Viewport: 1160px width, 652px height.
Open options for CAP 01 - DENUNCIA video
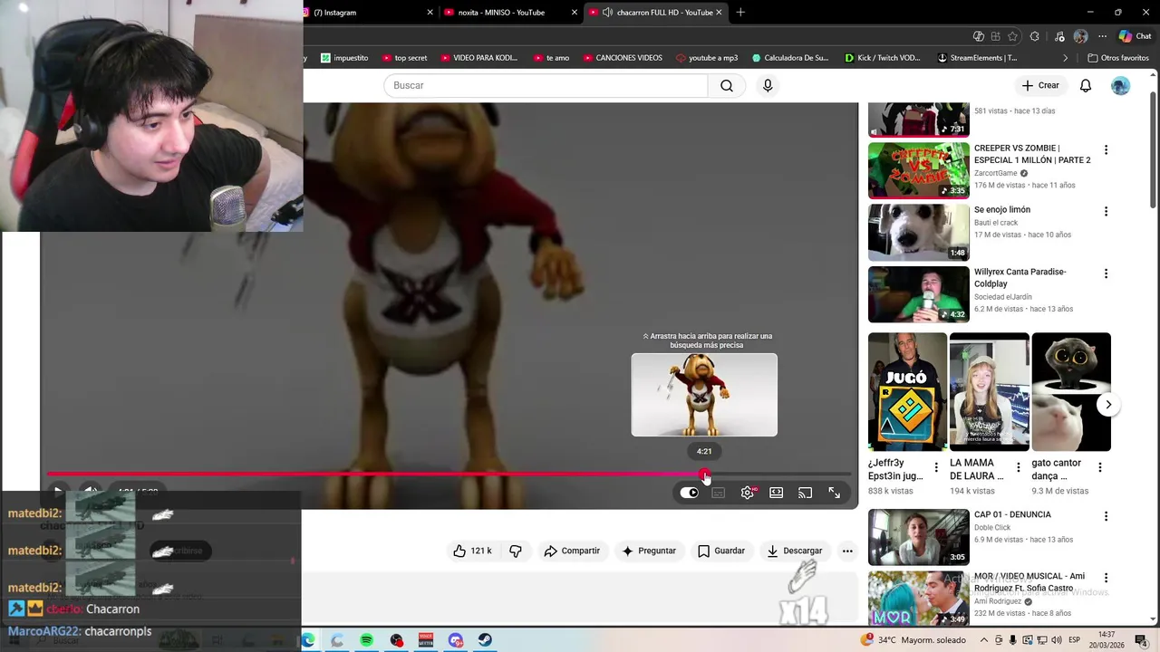pyautogui.click(x=1106, y=516)
